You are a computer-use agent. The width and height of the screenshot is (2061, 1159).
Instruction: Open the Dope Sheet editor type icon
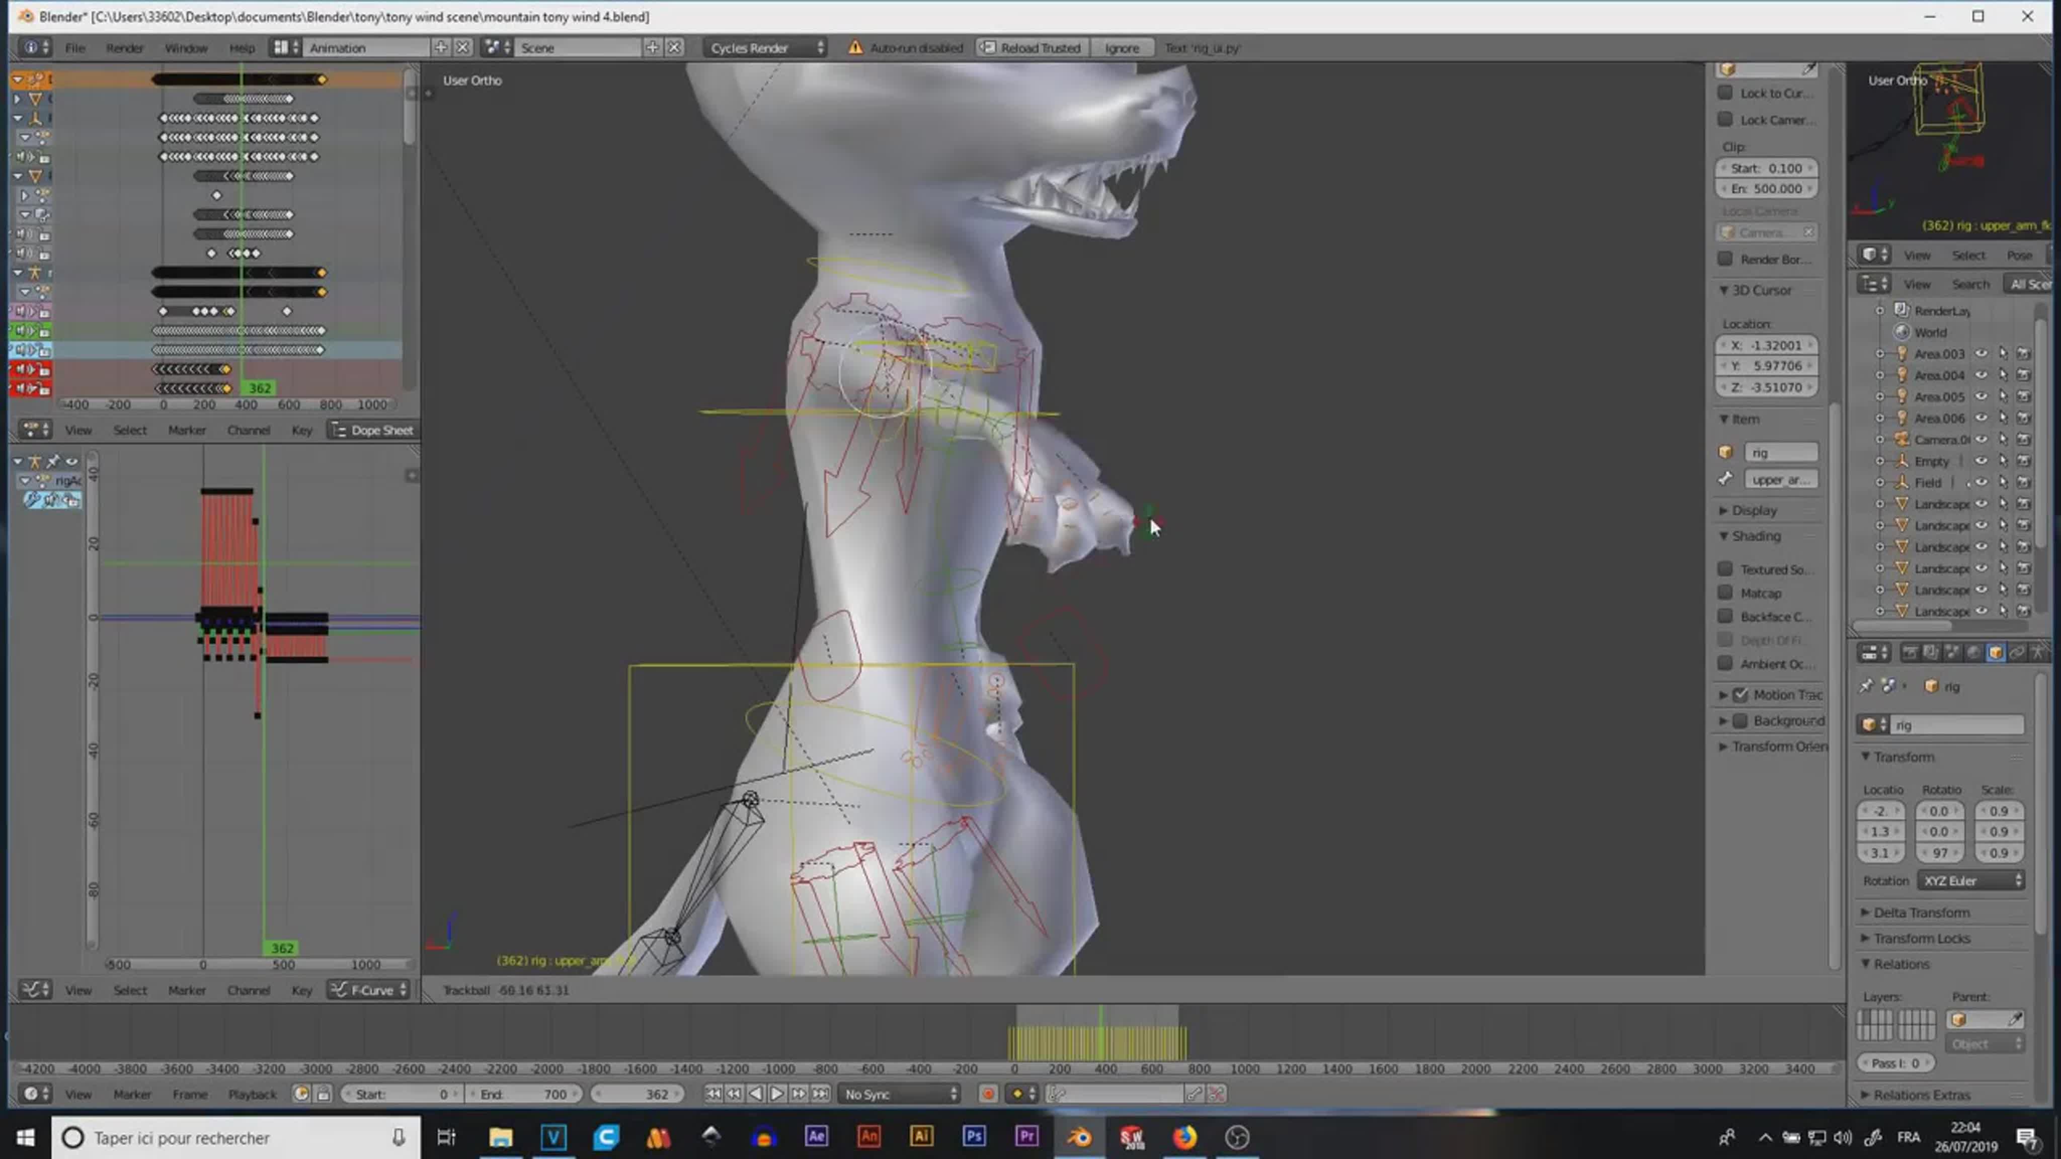click(35, 430)
